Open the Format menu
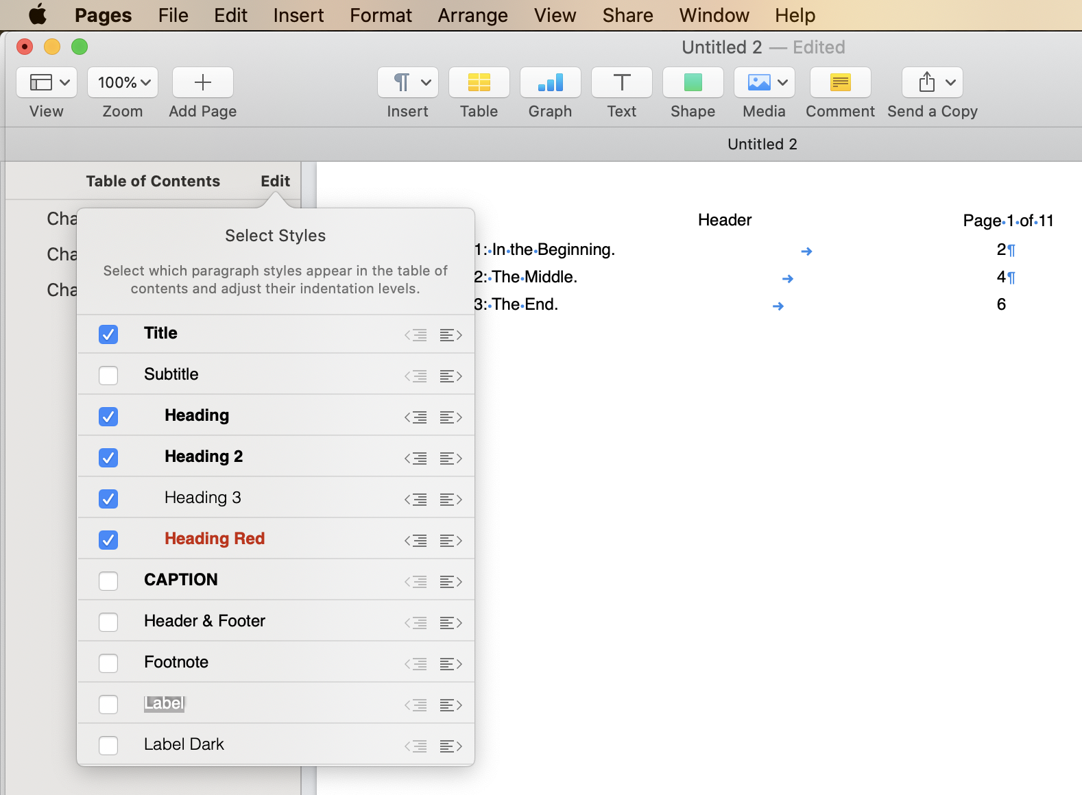The height and width of the screenshot is (795, 1082). coord(381,15)
